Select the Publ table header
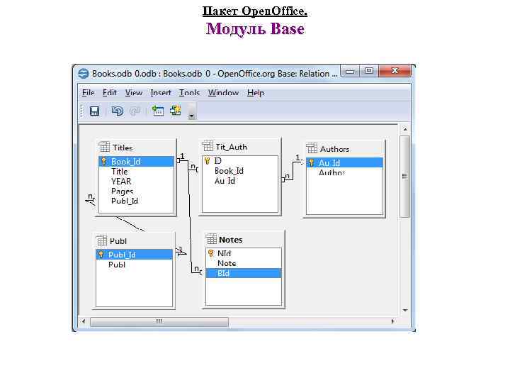Viewport: 510px width, 383px height. pos(134,241)
